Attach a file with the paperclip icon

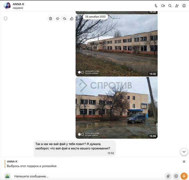point(168,176)
